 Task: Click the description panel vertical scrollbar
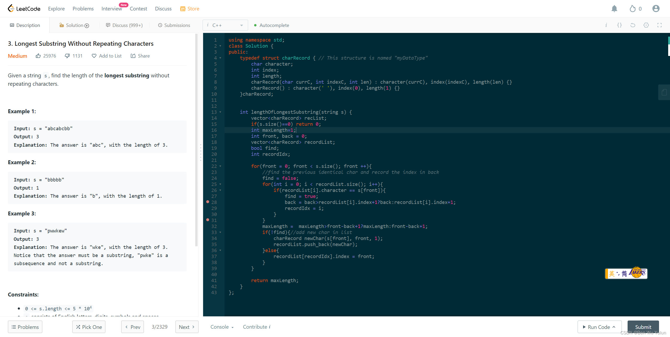tap(196, 140)
